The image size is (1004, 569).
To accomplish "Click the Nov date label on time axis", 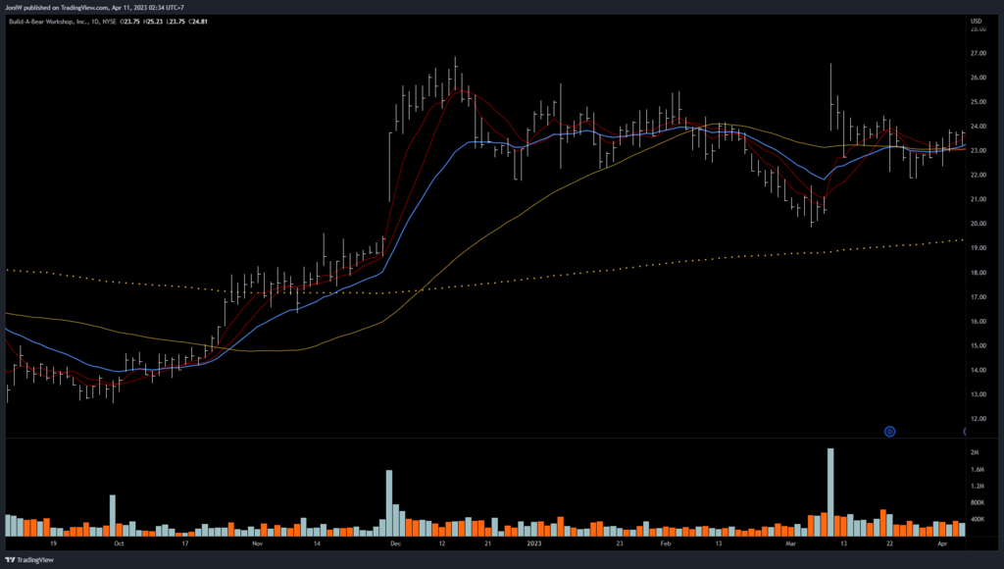I will (x=257, y=542).
